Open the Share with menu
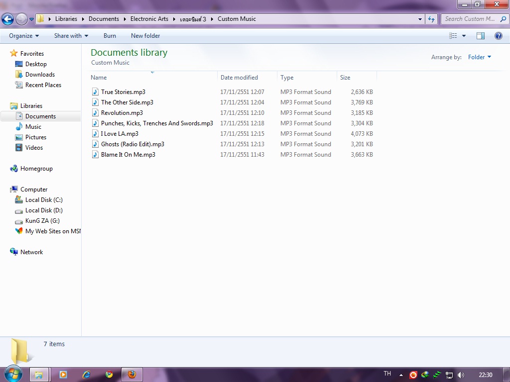 [71, 36]
